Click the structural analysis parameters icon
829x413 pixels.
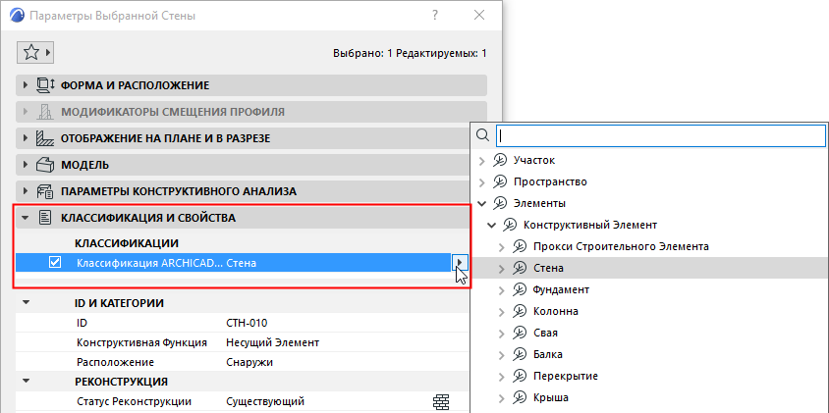(45, 191)
